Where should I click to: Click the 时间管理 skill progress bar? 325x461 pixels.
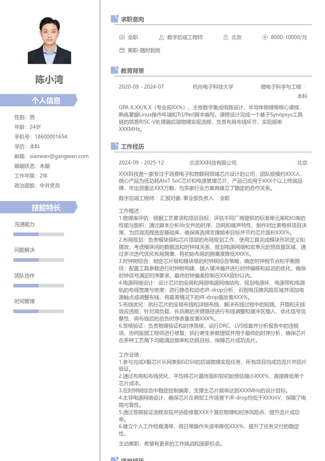click(x=38, y=311)
